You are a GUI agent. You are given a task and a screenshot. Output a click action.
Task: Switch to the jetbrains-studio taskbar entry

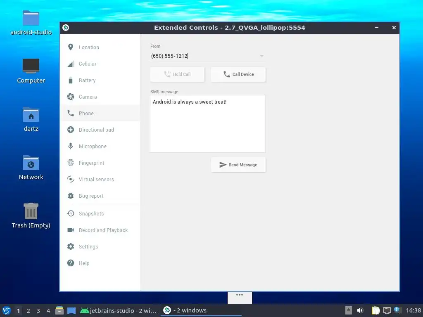[x=119, y=310]
